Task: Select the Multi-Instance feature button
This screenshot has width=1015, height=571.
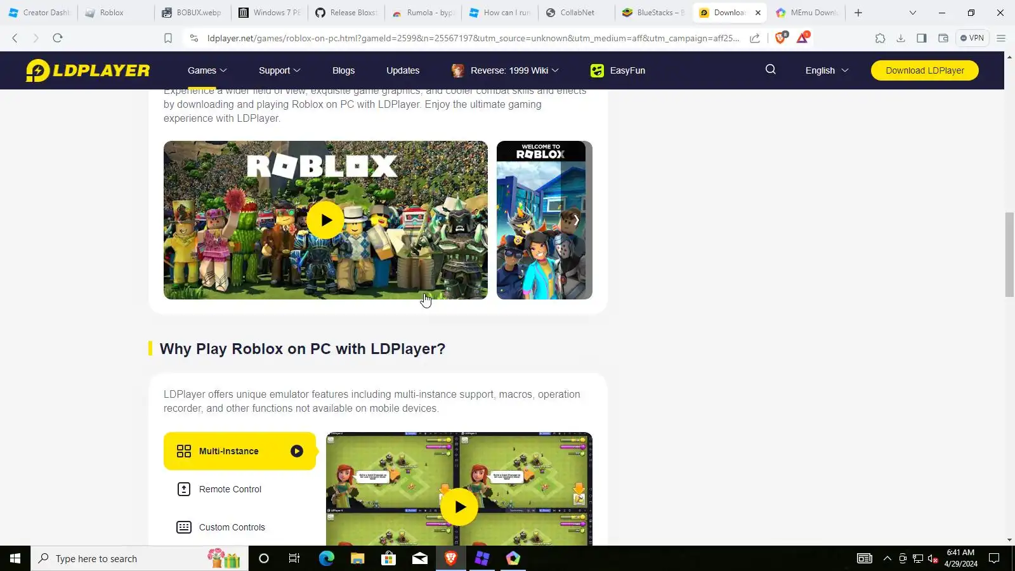Action: pos(240,451)
